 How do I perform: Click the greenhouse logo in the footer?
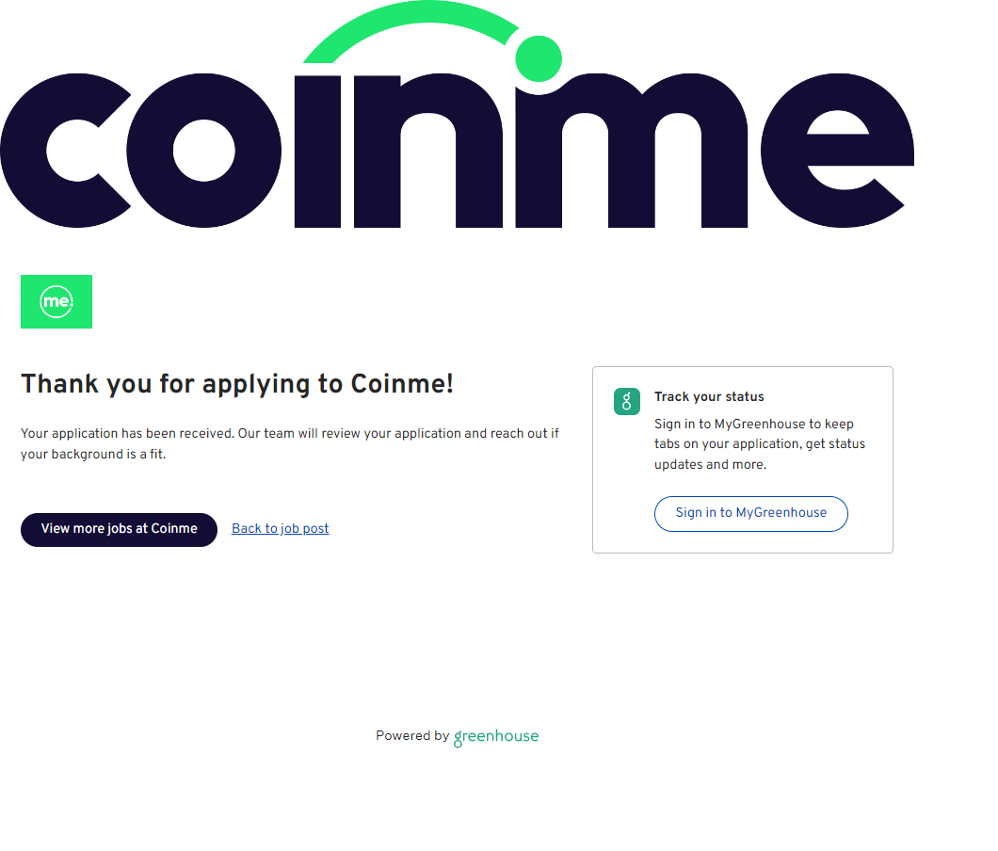click(496, 737)
